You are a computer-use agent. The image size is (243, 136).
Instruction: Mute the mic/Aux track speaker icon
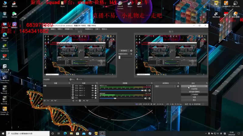click(x=146, y=90)
